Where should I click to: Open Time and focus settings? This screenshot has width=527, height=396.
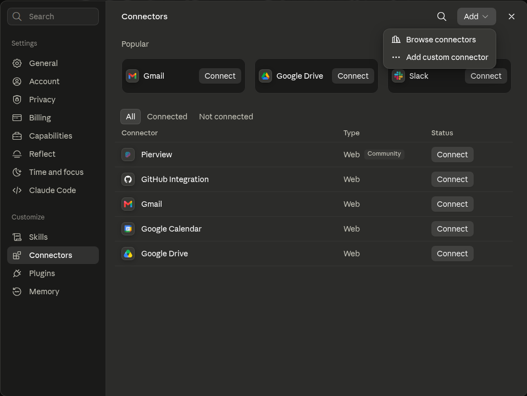tap(53, 172)
